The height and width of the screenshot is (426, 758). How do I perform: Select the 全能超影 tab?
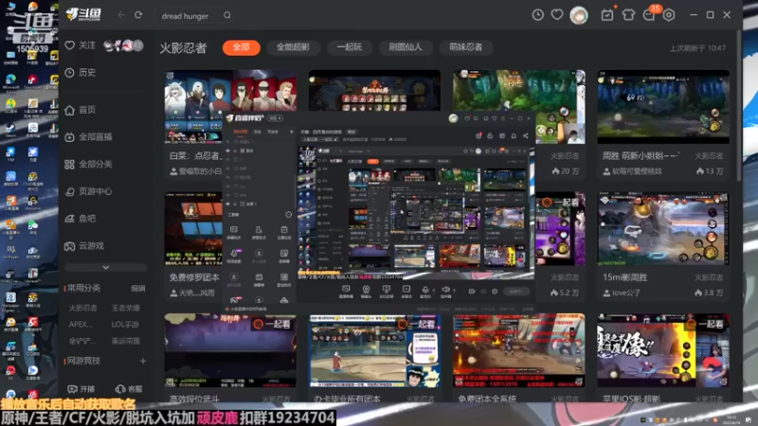[293, 47]
